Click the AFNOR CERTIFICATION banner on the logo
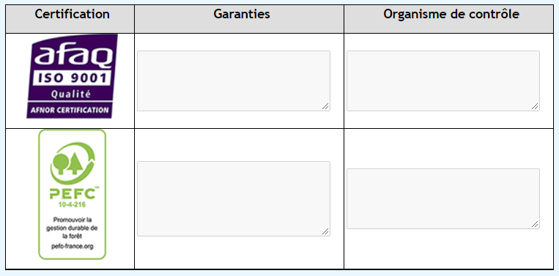The height and width of the screenshot is (276, 559). click(70, 110)
